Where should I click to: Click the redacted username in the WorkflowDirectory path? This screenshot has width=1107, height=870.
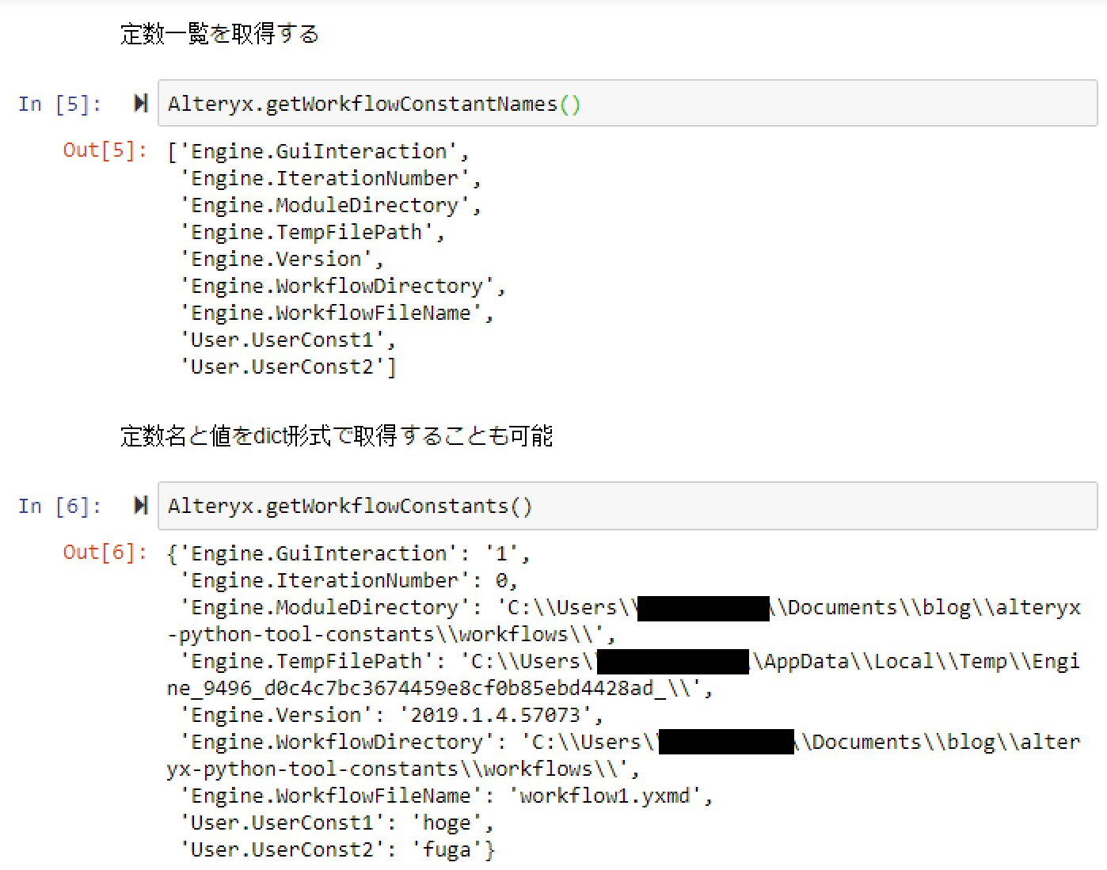coord(725,743)
